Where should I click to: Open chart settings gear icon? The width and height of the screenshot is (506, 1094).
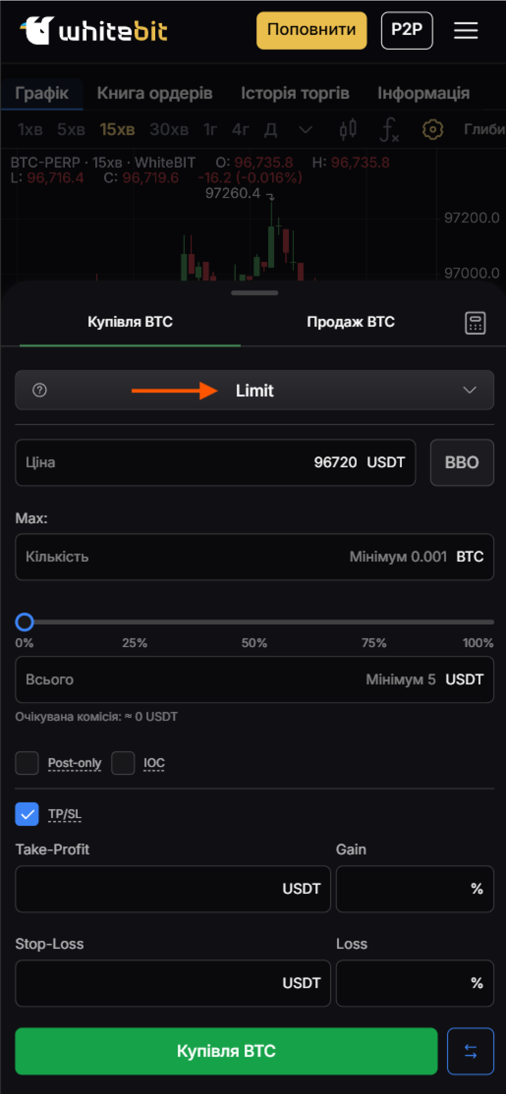tap(433, 129)
